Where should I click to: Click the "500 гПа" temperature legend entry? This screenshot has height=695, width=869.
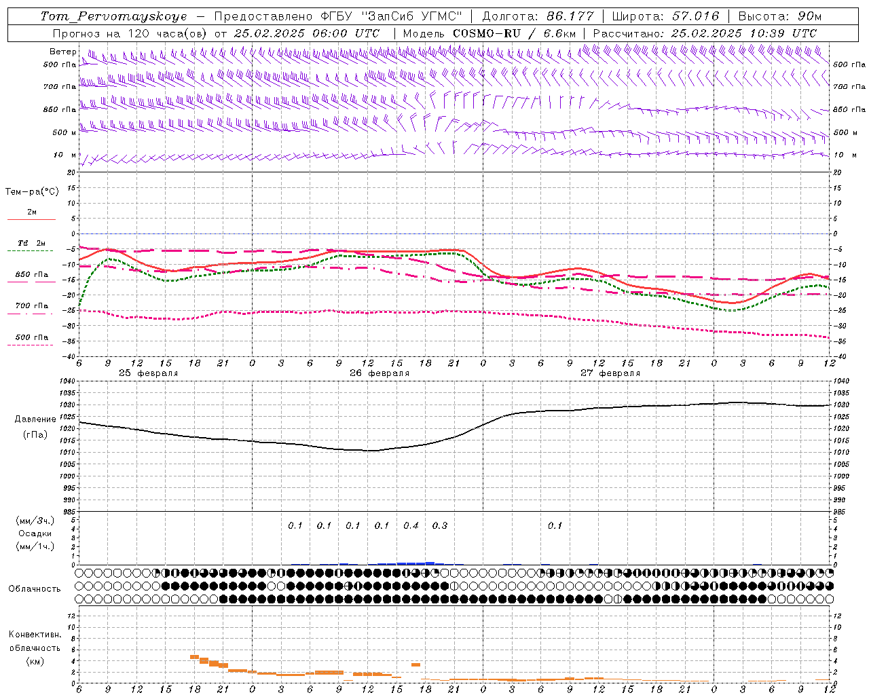(32, 337)
